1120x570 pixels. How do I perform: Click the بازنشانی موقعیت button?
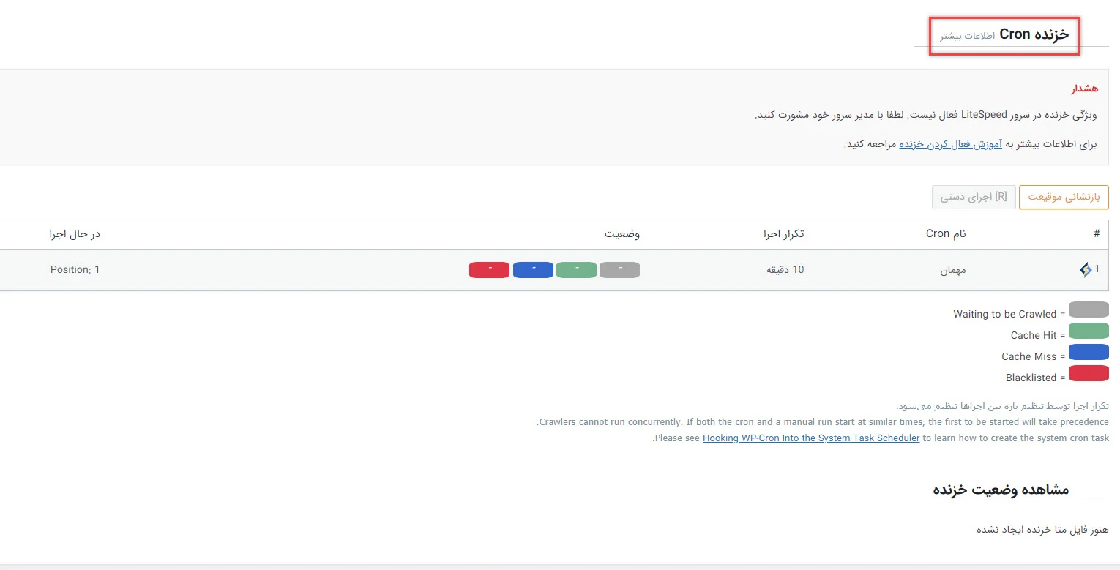tap(1064, 198)
